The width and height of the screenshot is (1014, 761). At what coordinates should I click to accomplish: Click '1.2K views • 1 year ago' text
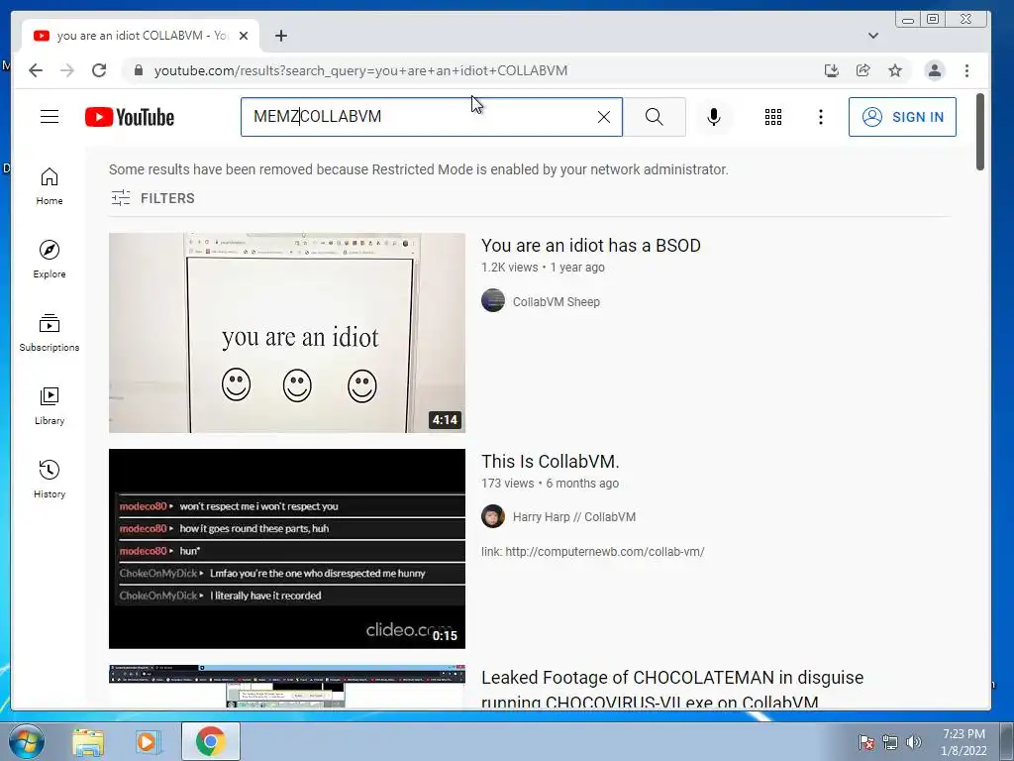tap(544, 268)
